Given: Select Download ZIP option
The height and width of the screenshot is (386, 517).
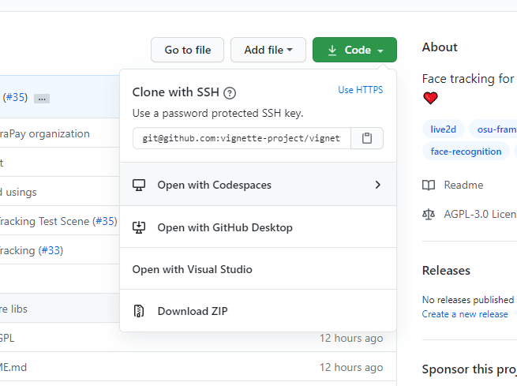Looking at the screenshot, I should coord(258,311).
